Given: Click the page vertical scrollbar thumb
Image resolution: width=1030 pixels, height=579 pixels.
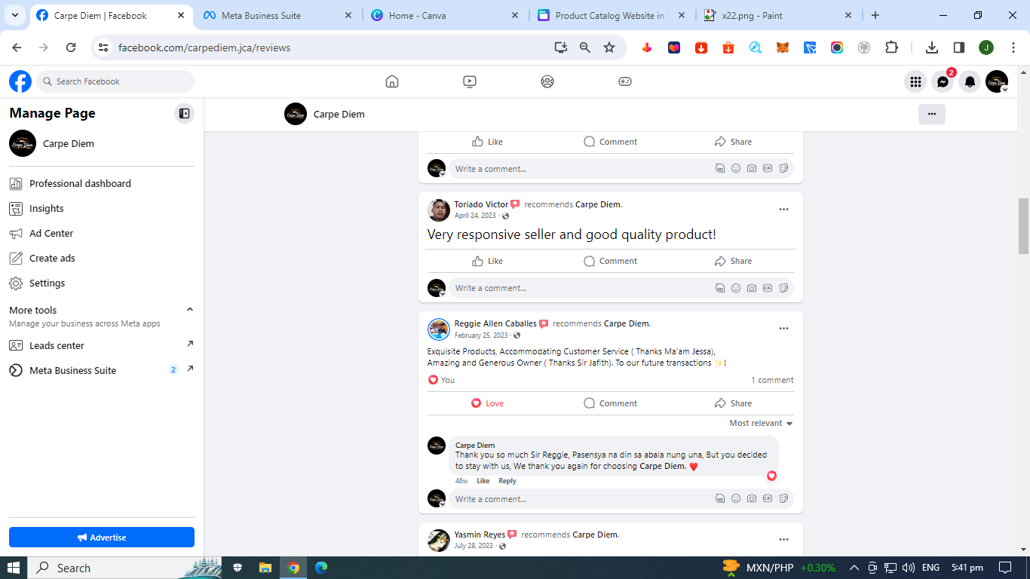Looking at the screenshot, I should pyautogui.click(x=1023, y=226).
